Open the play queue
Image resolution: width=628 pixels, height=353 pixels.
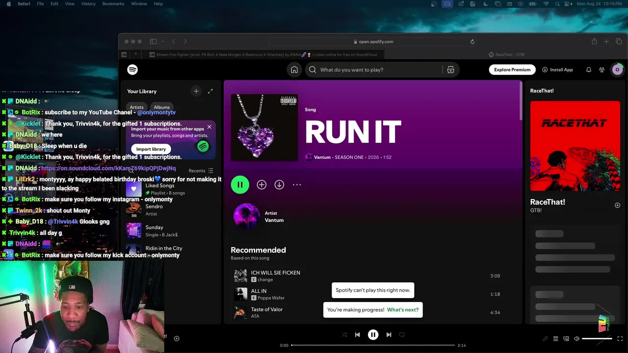point(556,339)
